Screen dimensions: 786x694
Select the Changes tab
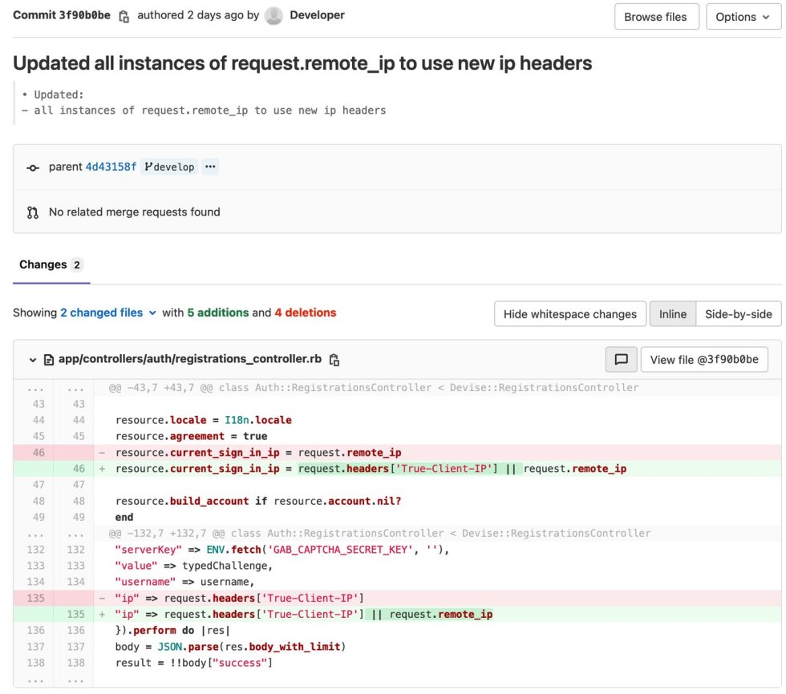(x=43, y=264)
